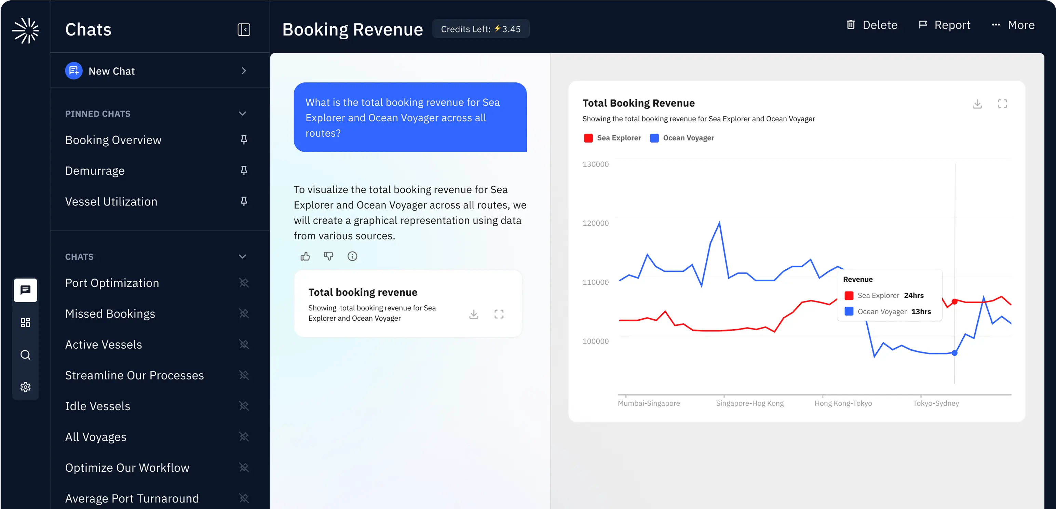Click the Delete button
The image size is (1056, 509).
872,25
